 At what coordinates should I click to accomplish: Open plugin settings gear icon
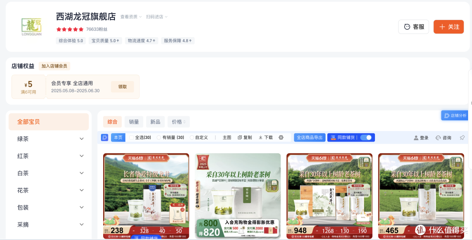(281, 137)
